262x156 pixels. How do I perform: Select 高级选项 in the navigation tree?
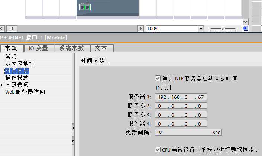coord(17,85)
